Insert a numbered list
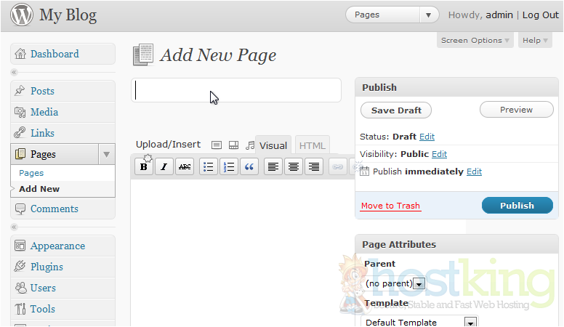This screenshot has height=327, width=564. pos(229,167)
